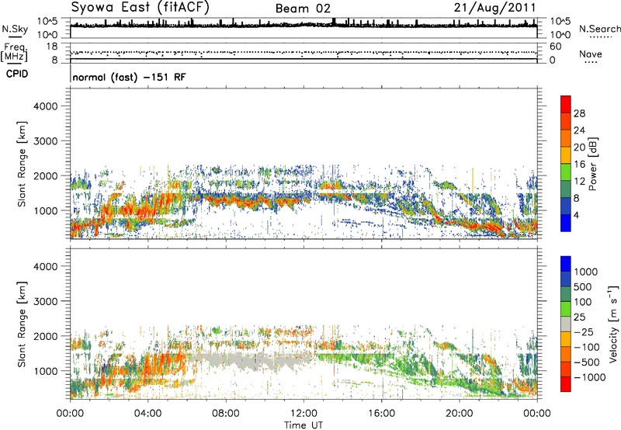Screen dimensions: 621x430
Task: Click the '18' frequency axis tick
Action: pyautogui.click(x=52, y=47)
